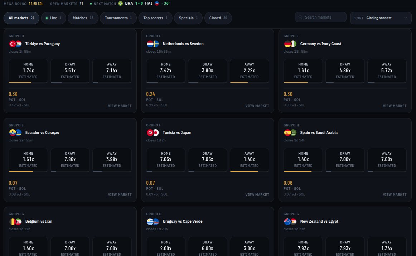Pick DRAW 4.86x on Germany vs Ivory Coast
Image resolution: width=416 pixels, height=256 pixels.
click(x=345, y=71)
